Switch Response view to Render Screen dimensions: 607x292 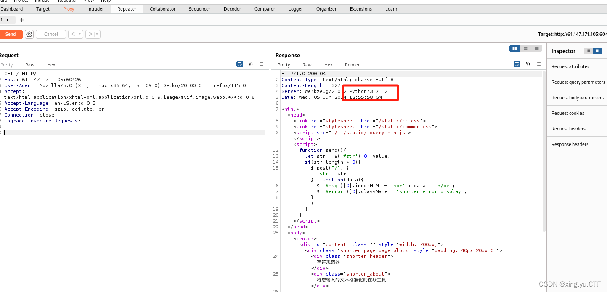pyautogui.click(x=352, y=65)
